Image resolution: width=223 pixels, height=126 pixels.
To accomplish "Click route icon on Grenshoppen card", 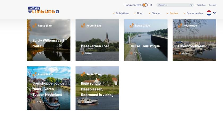I will [x=35, y=74].
